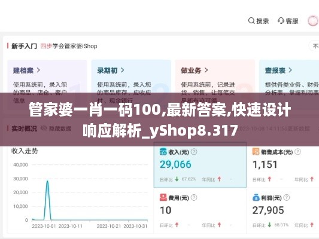Screen dimensions: 319x239
Task: Click the 销售成本(元) icon
Action: point(256,152)
